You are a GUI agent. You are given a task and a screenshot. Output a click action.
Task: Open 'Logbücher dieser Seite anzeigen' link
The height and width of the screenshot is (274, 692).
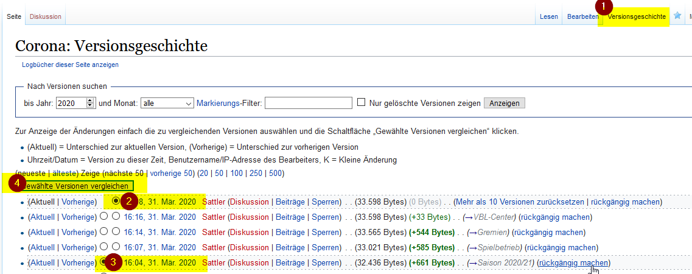click(70, 65)
